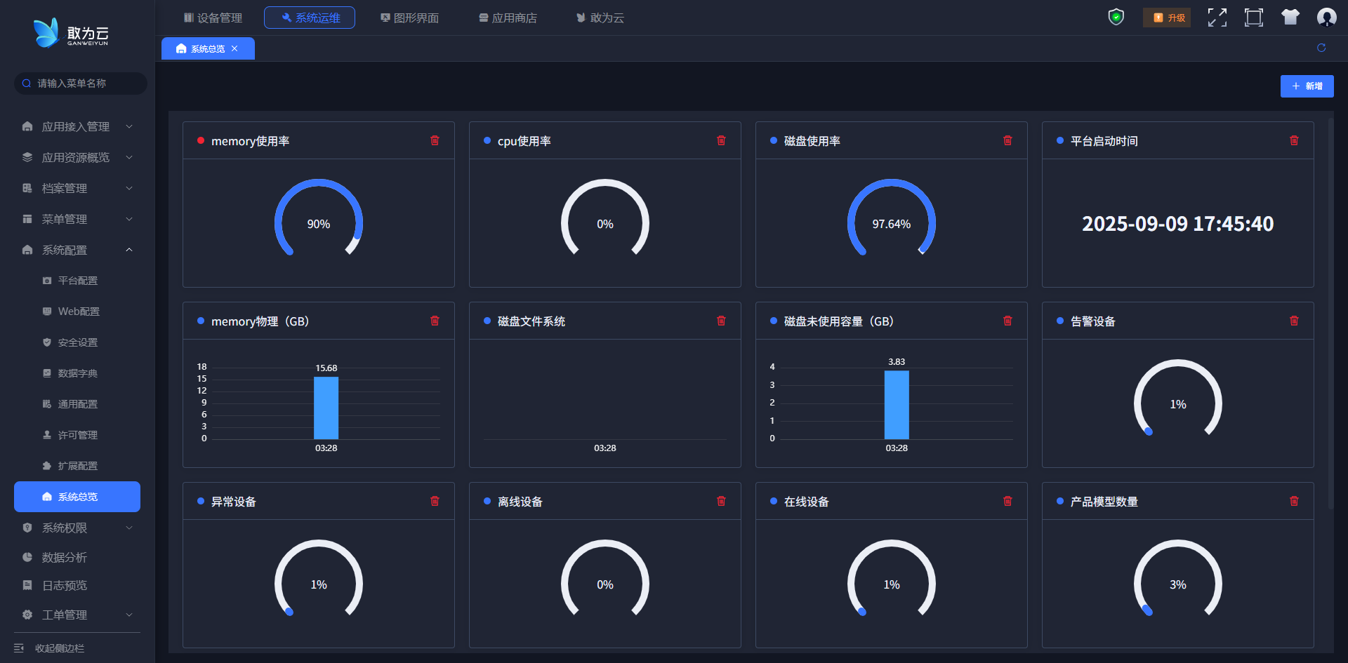Viewport: 1348px width, 663px height.
Task: Delete the 产品模型数量 card
Action: [x=1294, y=501]
